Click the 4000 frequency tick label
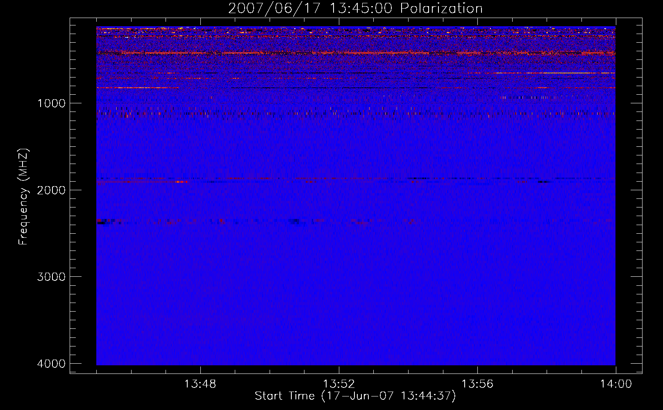Image resolution: width=663 pixels, height=410 pixels. pos(51,364)
